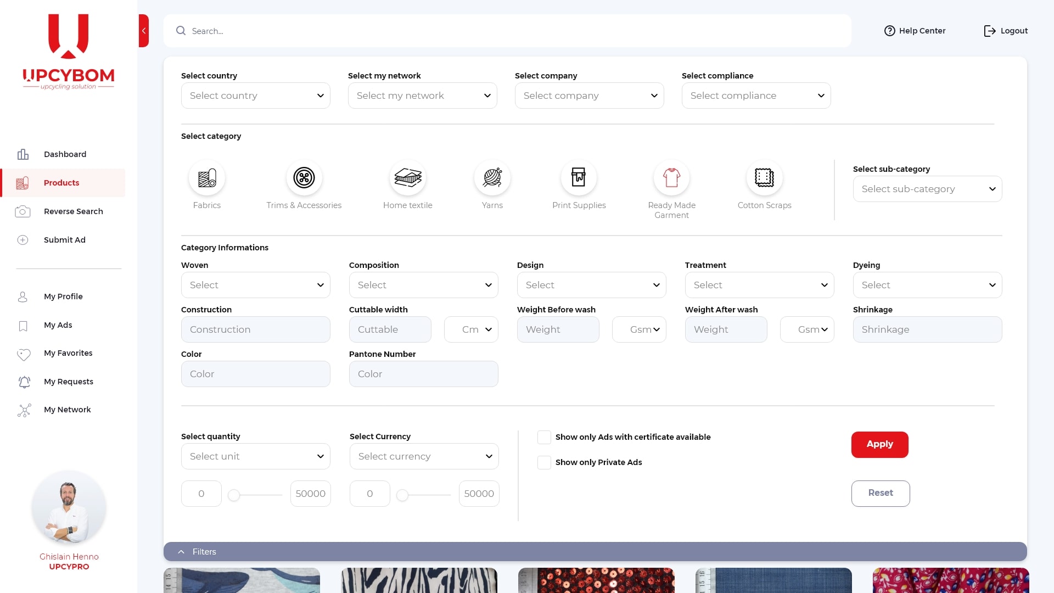The width and height of the screenshot is (1054, 593).
Task: Go to My Favorites menu item
Action: (68, 353)
